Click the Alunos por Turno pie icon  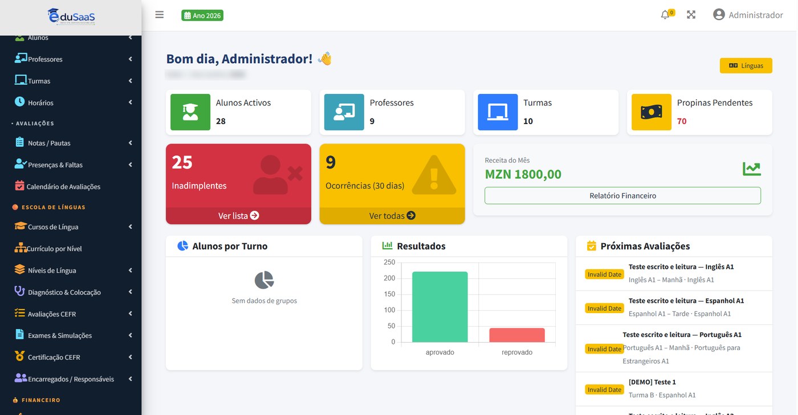[x=182, y=246]
